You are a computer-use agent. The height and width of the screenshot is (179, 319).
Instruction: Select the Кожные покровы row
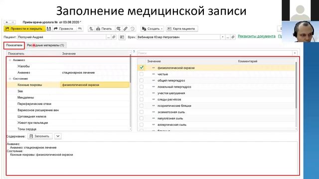click(68, 85)
